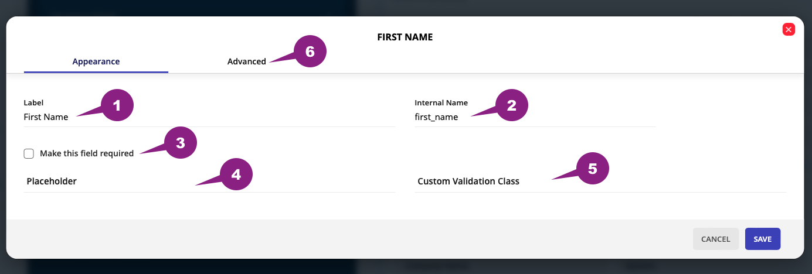Viewport: 812px width, 274px height.
Task: Click the purple marker numbered 5
Action: [x=592, y=169]
